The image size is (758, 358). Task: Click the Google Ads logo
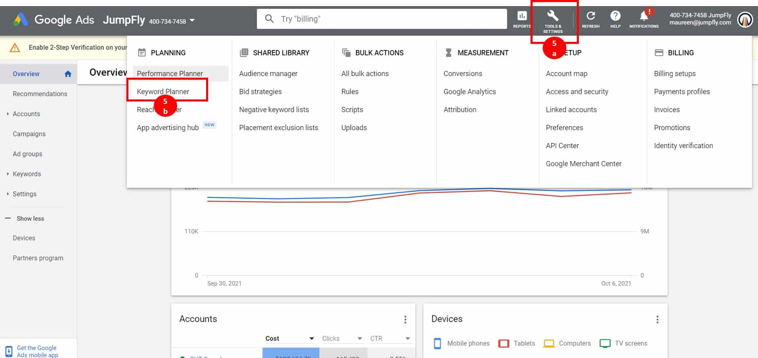[21, 19]
